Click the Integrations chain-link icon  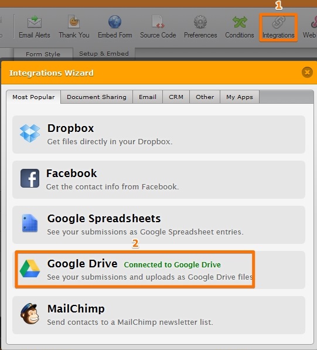tap(278, 22)
